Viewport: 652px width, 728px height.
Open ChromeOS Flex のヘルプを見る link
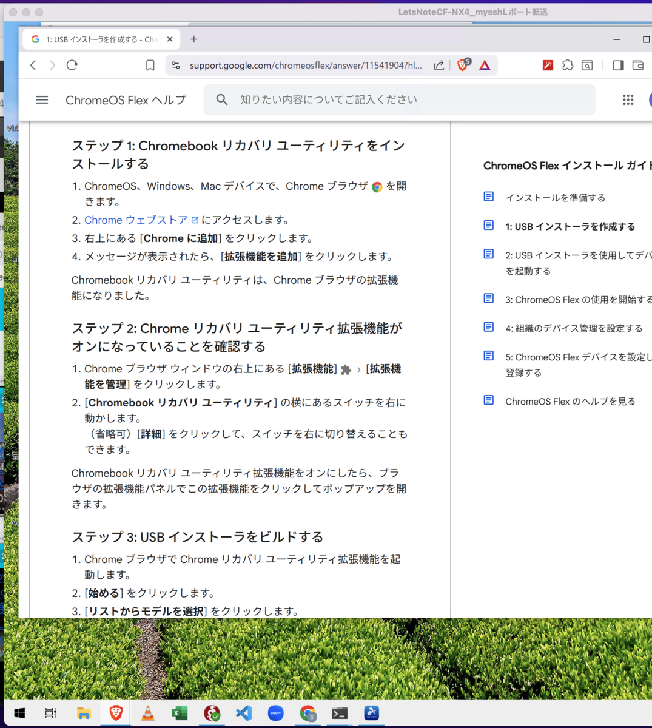coord(570,401)
